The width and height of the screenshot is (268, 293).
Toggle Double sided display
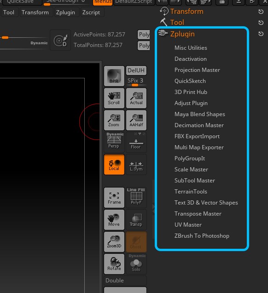point(125,280)
